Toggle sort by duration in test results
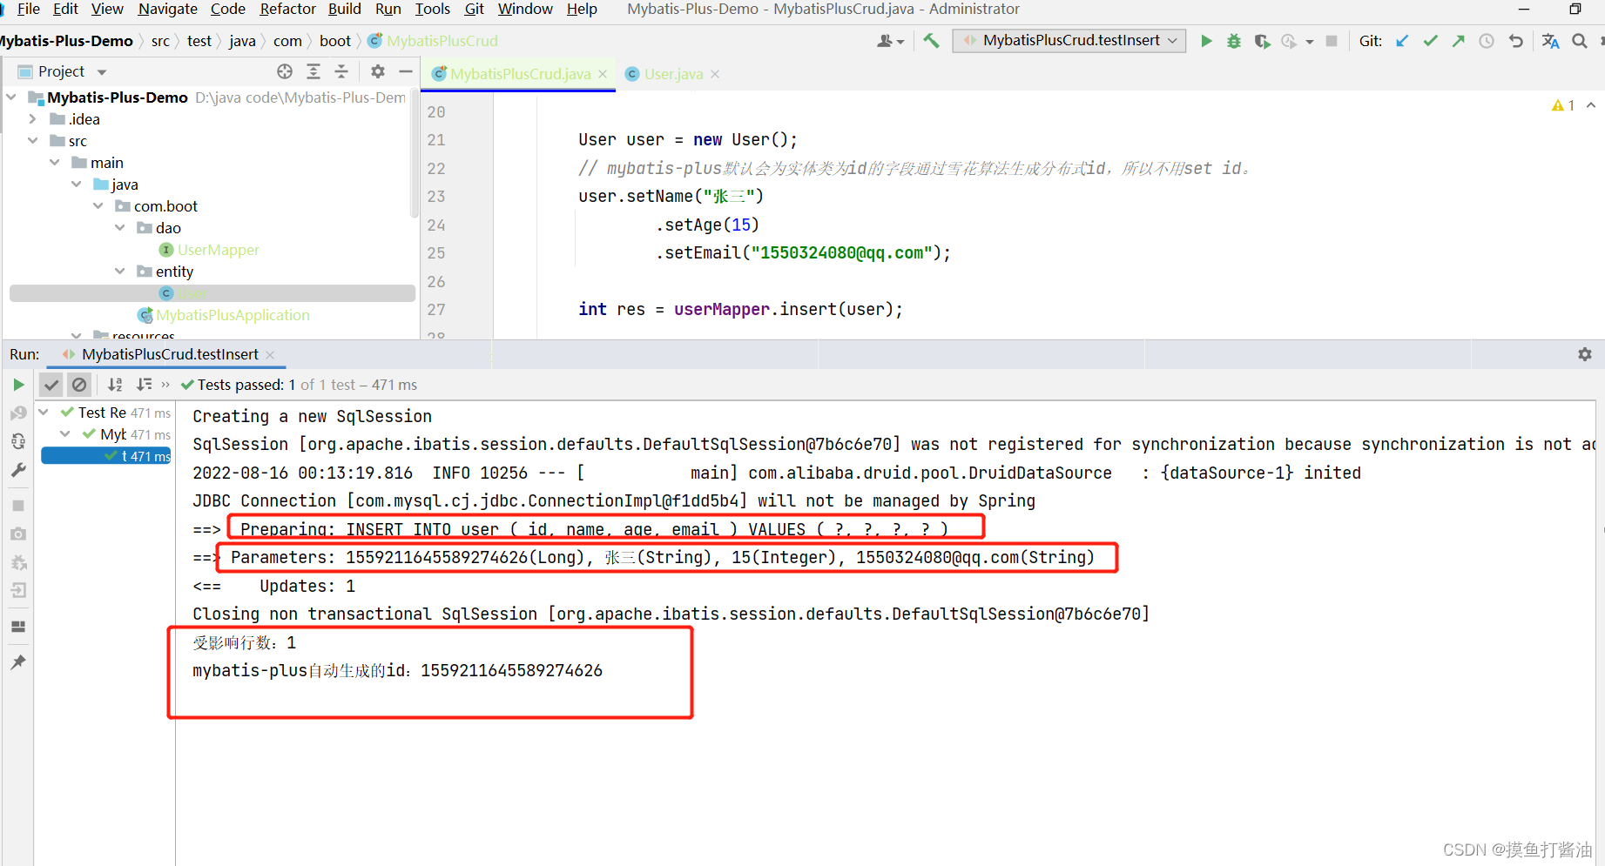The image size is (1605, 866). 144,385
